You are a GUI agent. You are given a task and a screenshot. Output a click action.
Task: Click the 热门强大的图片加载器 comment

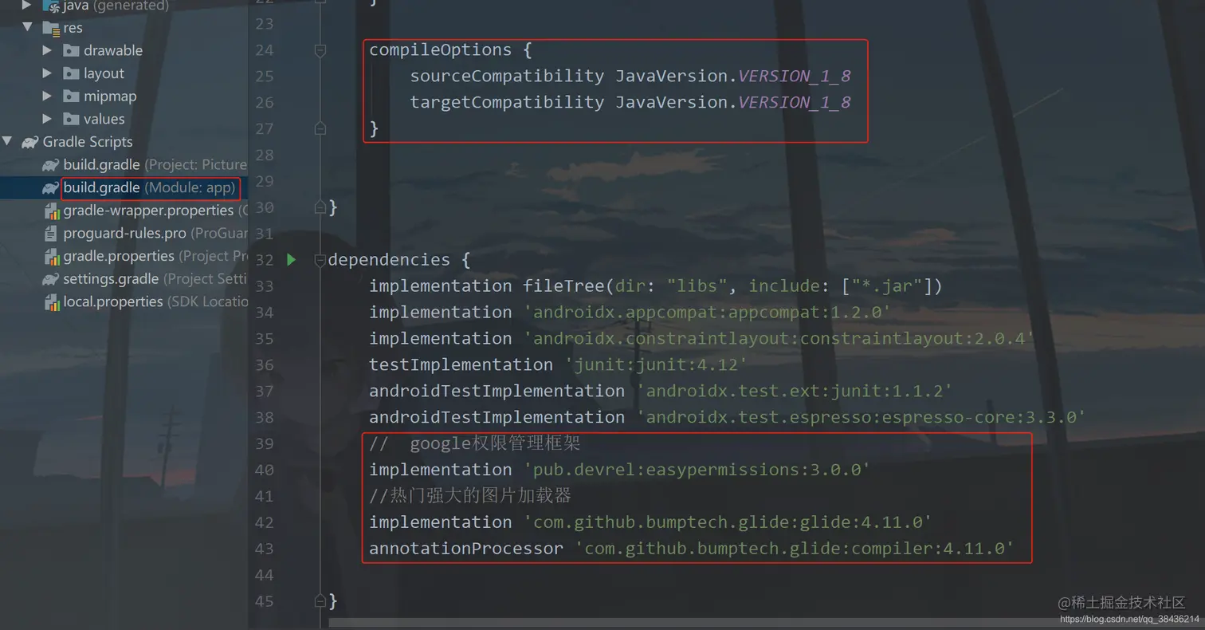(470, 496)
